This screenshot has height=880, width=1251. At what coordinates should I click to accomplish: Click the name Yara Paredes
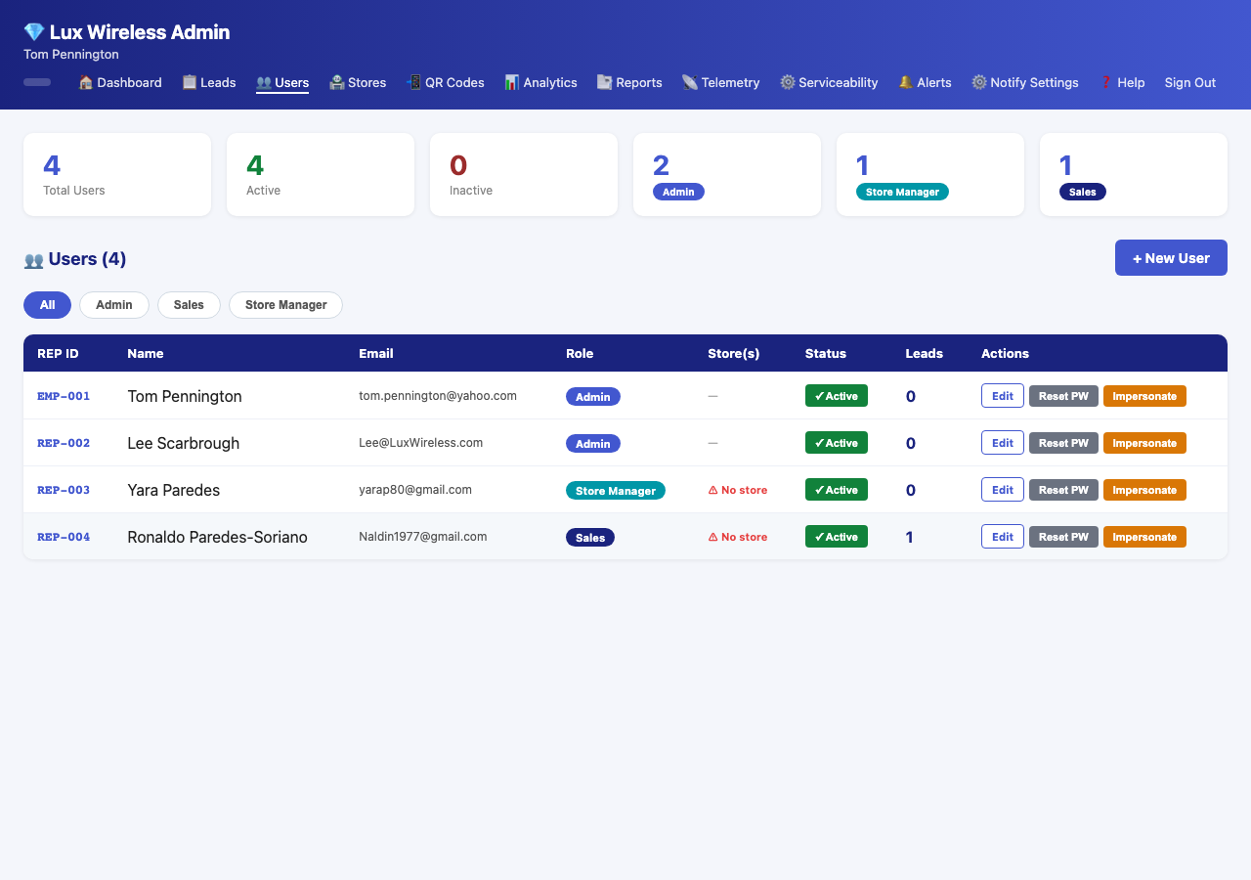tap(174, 490)
